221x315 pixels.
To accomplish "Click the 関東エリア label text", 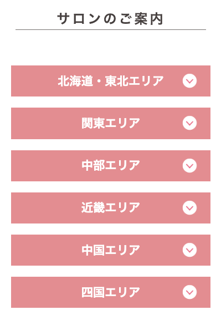I will (x=111, y=123).
